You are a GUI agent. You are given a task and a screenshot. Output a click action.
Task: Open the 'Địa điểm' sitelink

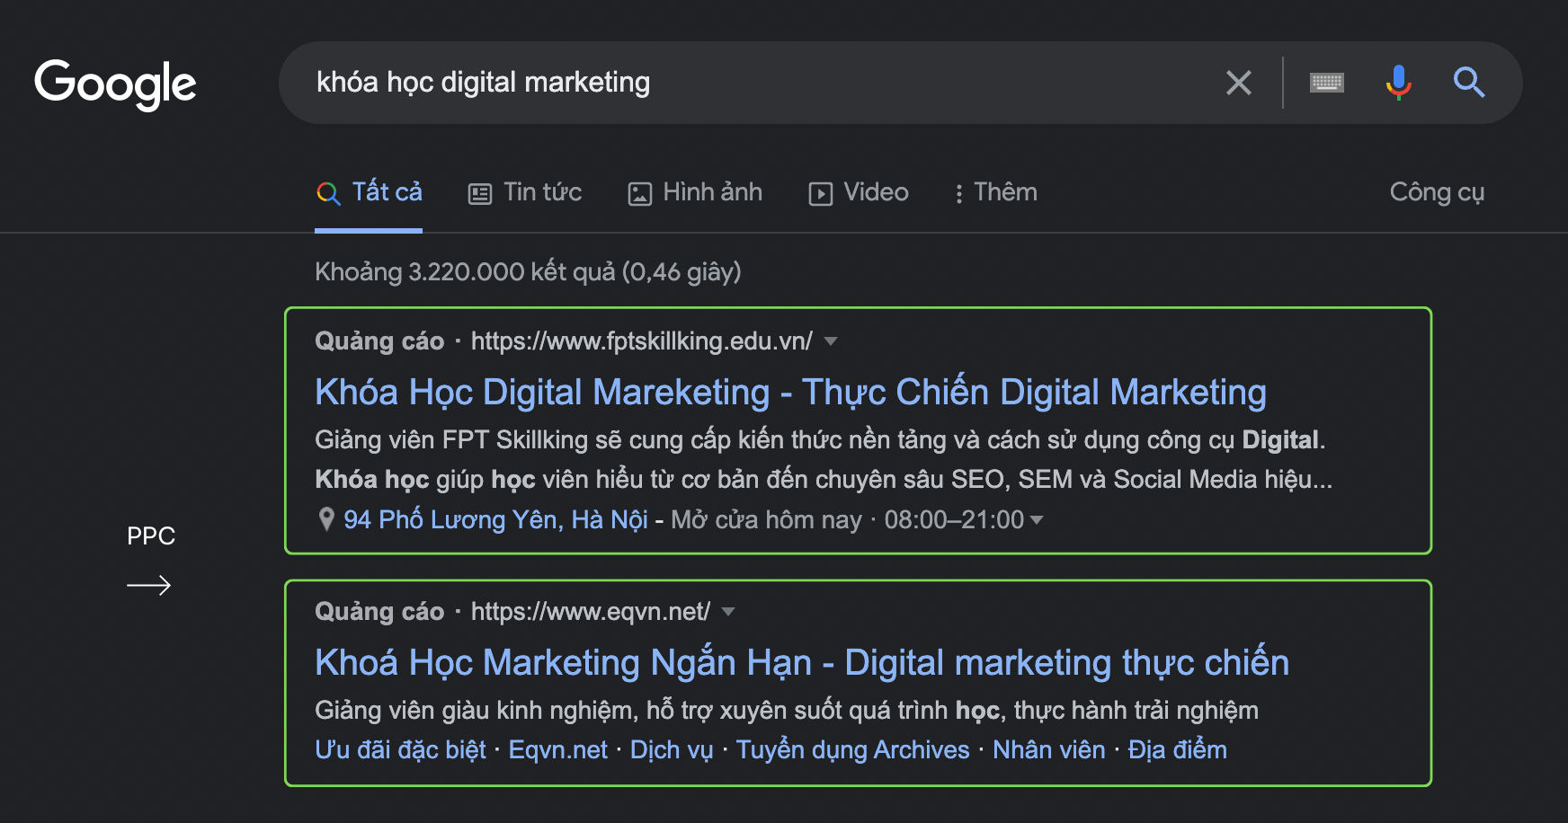pyautogui.click(x=1178, y=750)
